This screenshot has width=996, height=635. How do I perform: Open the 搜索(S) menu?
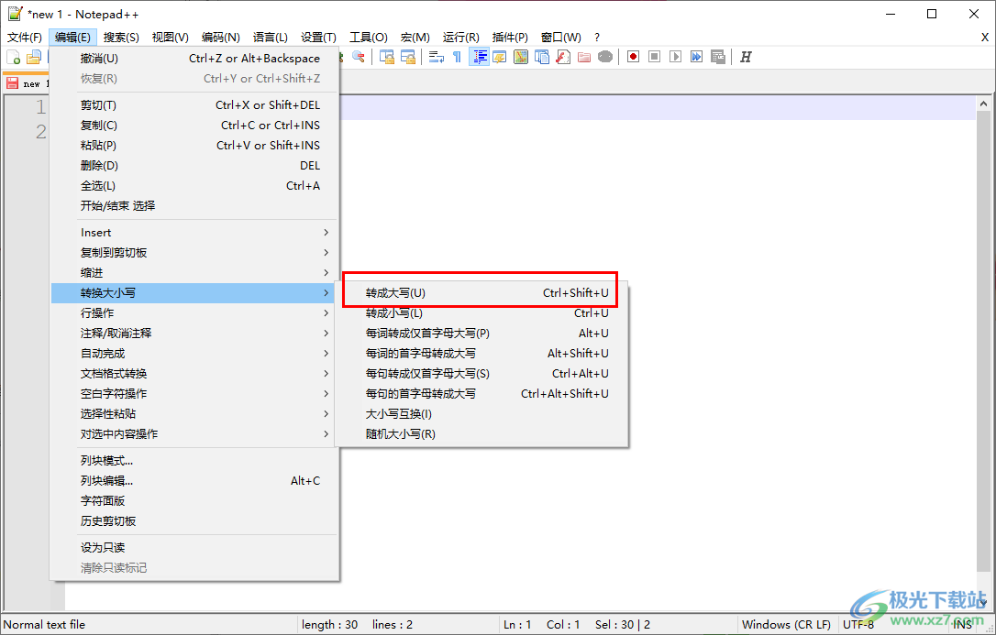[x=119, y=37]
